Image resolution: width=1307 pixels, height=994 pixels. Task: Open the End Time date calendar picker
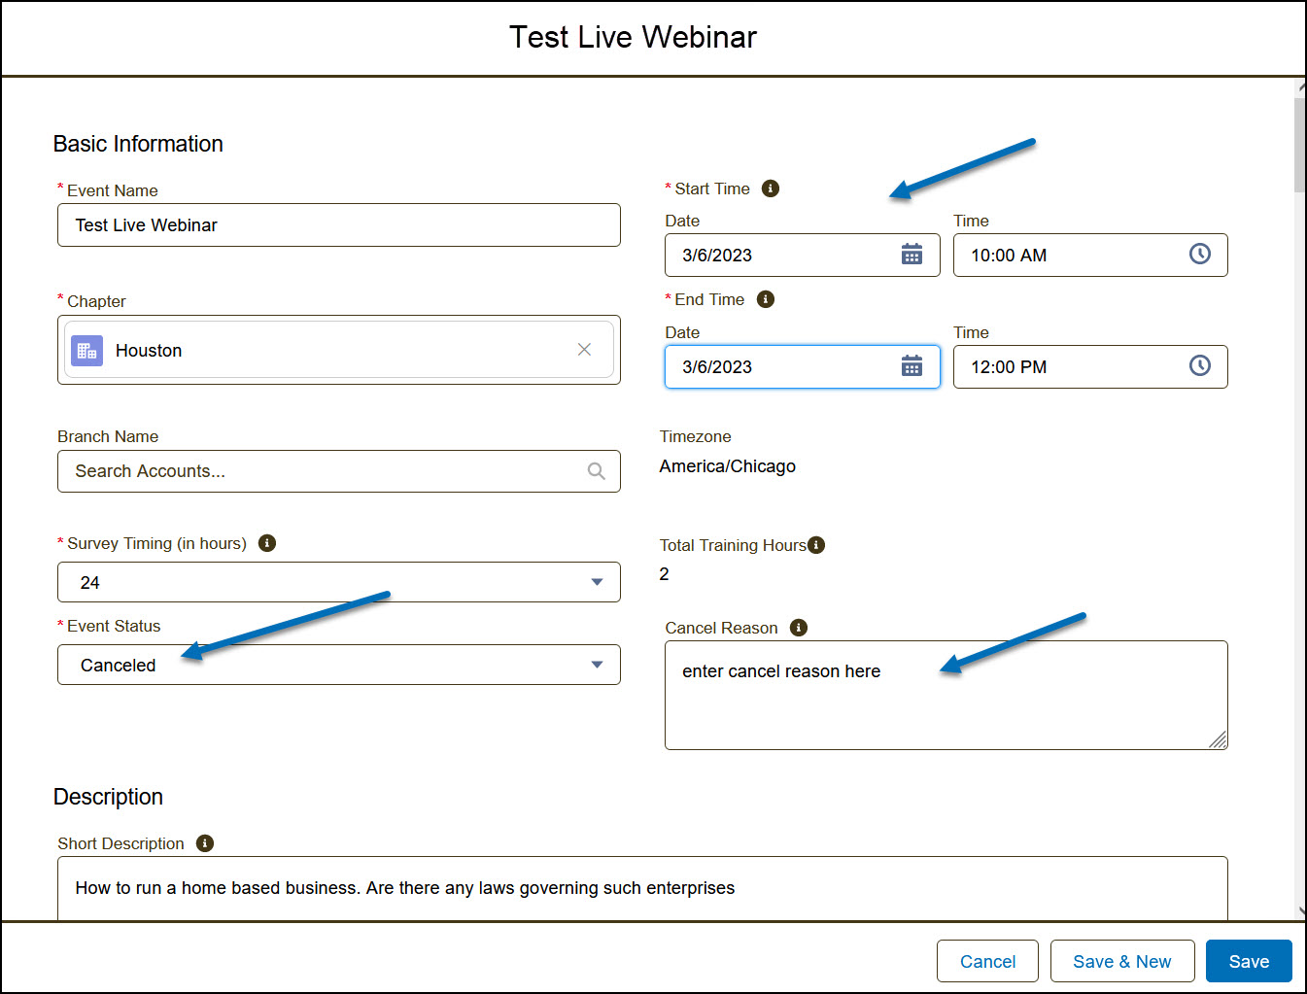coord(911,366)
